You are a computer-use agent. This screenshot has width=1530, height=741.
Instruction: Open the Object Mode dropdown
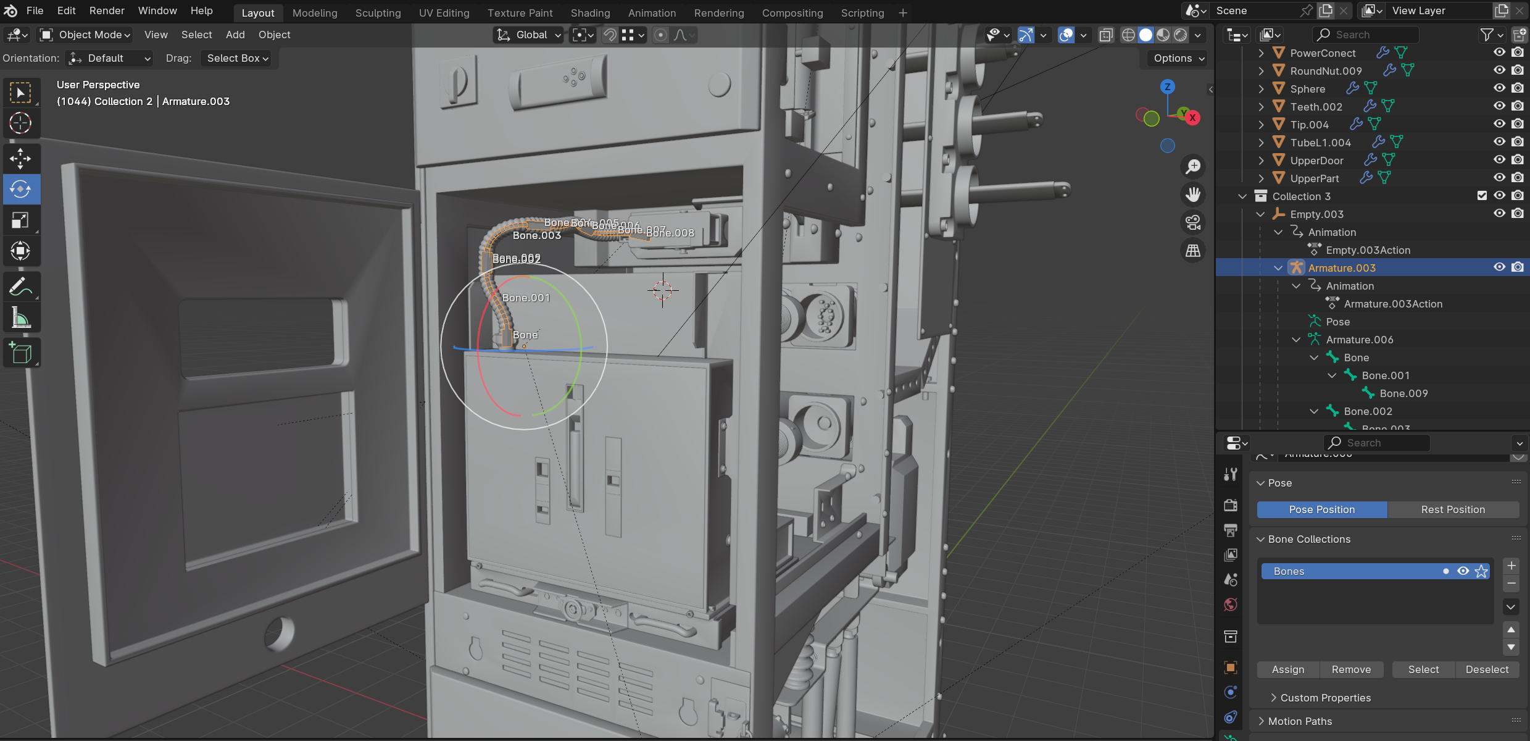85,35
